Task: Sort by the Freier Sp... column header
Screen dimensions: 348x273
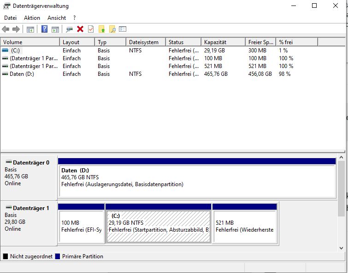Action: coord(260,42)
